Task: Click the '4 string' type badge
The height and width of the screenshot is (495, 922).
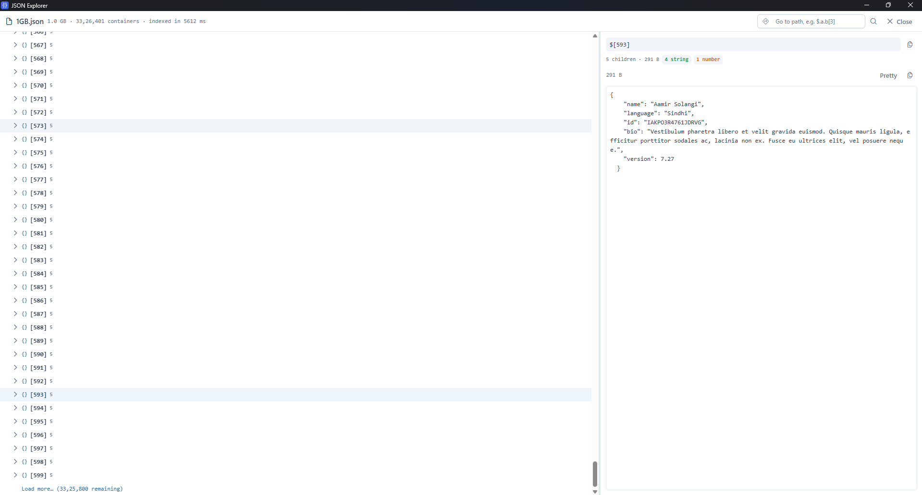Action: tap(676, 60)
